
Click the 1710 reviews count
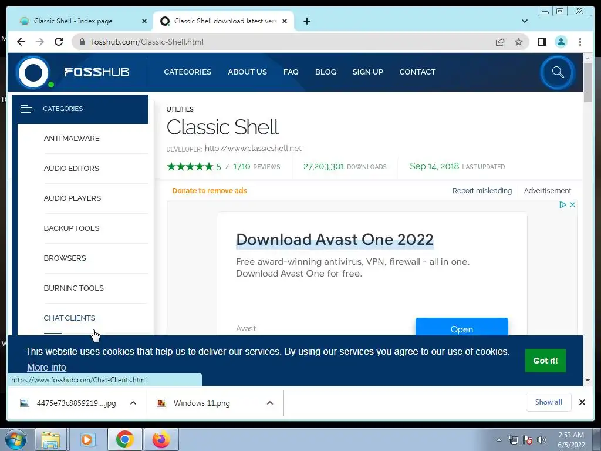tap(241, 166)
